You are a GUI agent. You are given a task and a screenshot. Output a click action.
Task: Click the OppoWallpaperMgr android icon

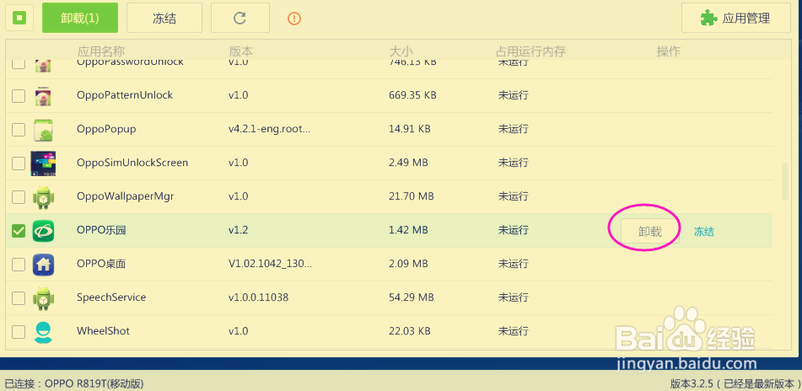click(44, 197)
